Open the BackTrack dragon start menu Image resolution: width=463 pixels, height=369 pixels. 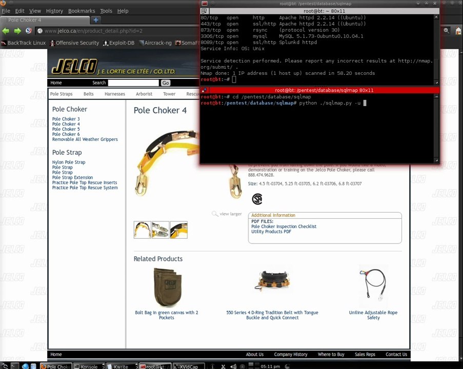4,366
